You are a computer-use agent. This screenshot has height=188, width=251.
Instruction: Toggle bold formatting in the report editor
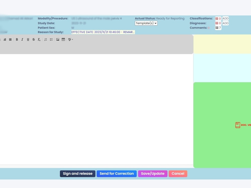coord(17,39)
